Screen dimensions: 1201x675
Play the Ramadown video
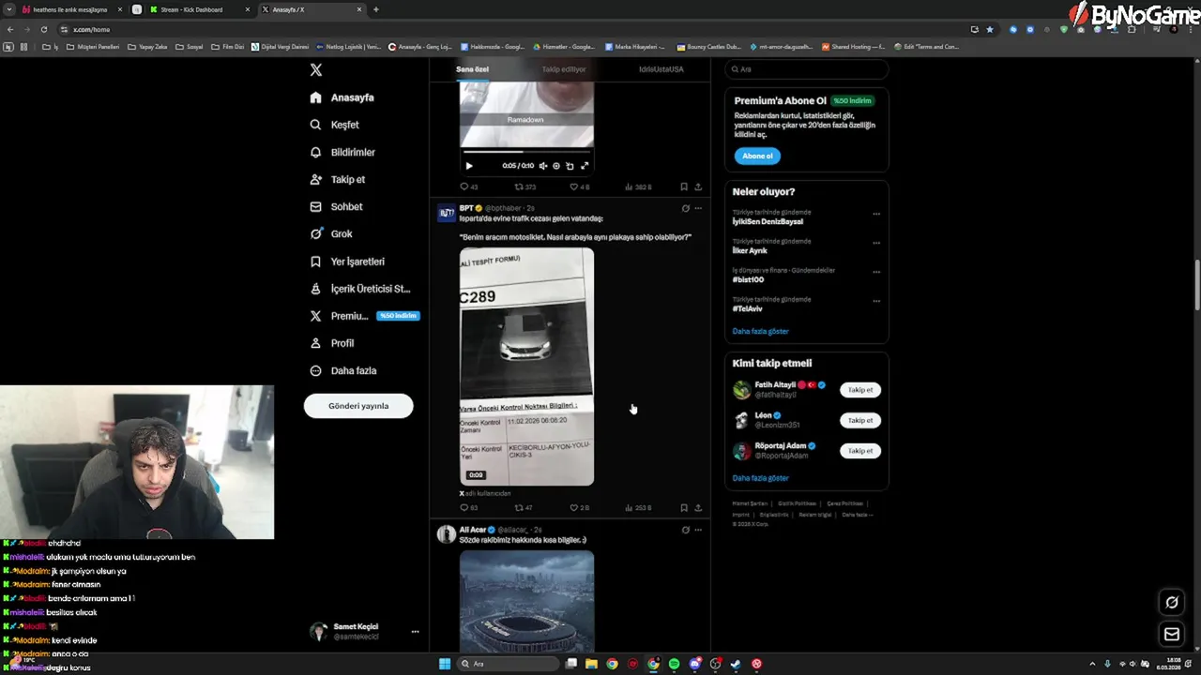469,166
